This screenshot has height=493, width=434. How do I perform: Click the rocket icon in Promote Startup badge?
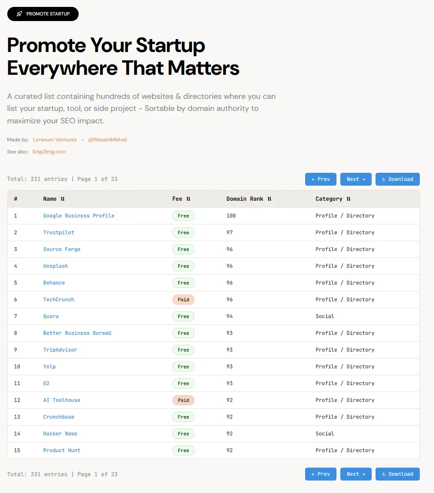19,14
